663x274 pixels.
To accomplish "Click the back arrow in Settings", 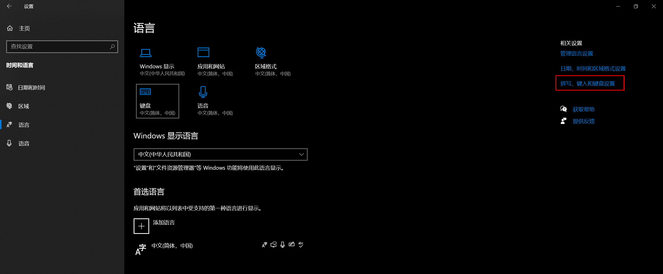I will (9, 6).
